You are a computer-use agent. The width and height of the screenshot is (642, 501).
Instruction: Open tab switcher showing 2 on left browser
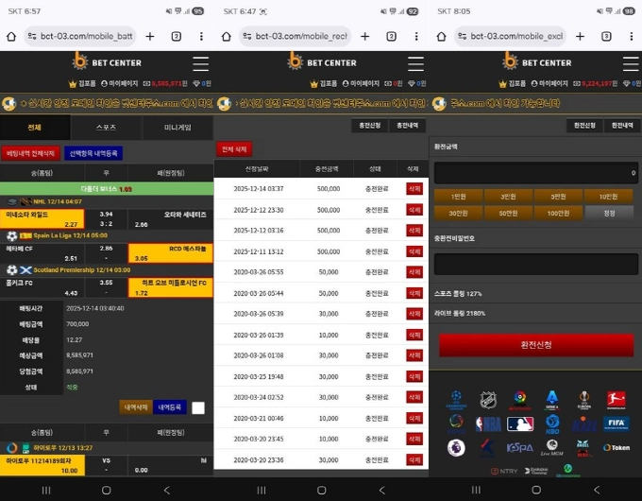[176, 37]
